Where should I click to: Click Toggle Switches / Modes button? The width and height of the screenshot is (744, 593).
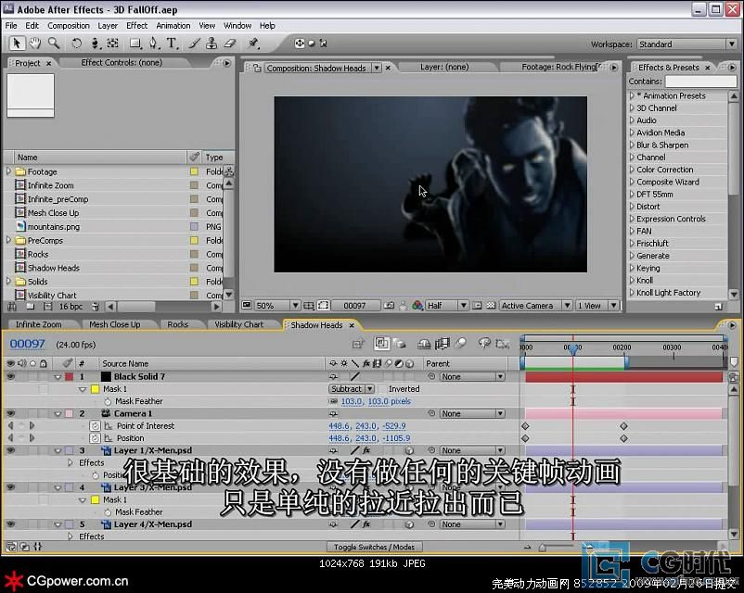374,547
